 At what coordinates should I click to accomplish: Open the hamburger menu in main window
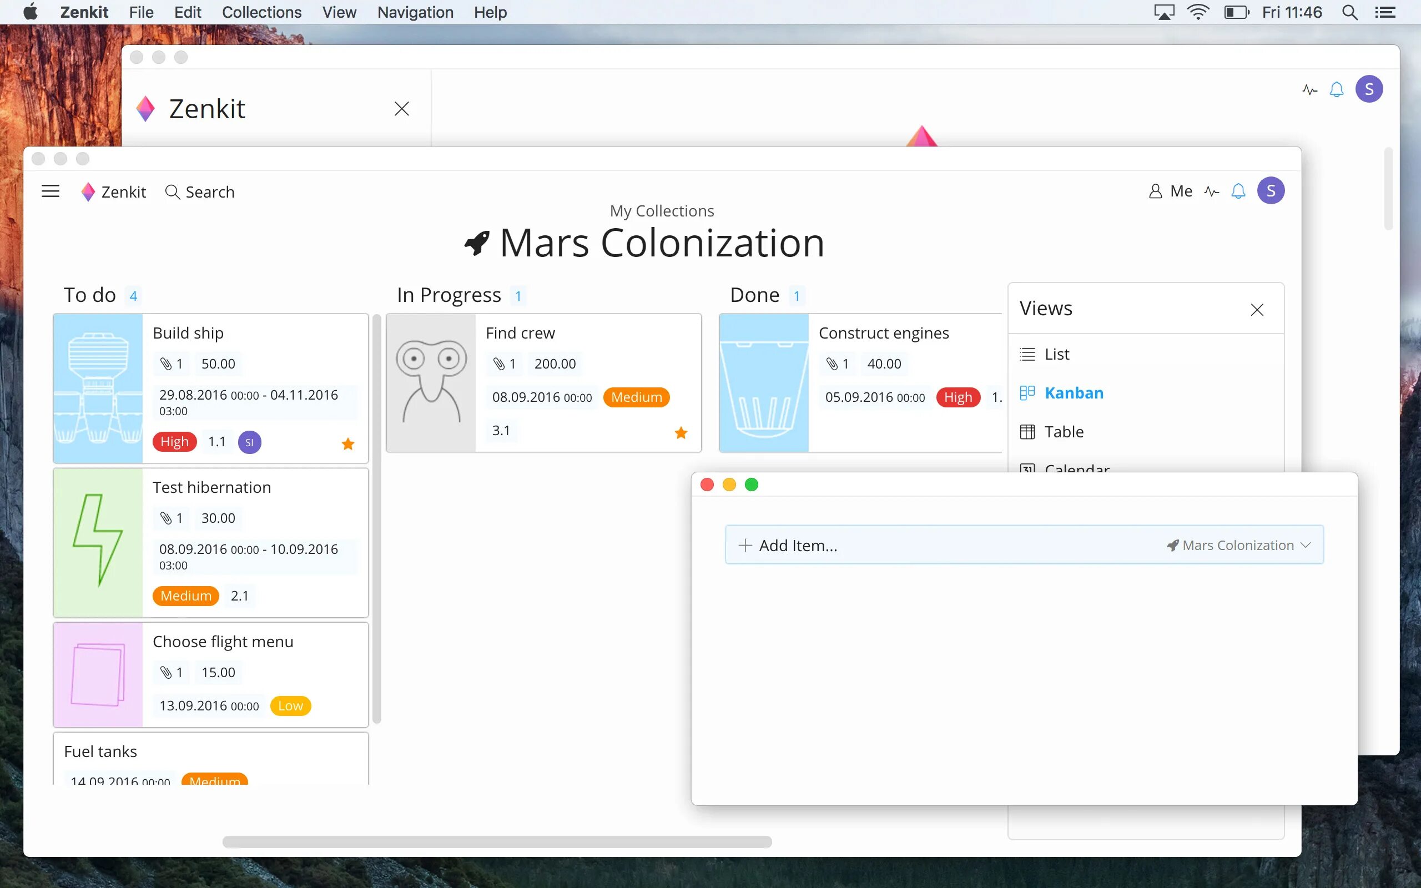pyautogui.click(x=51, y=191)
